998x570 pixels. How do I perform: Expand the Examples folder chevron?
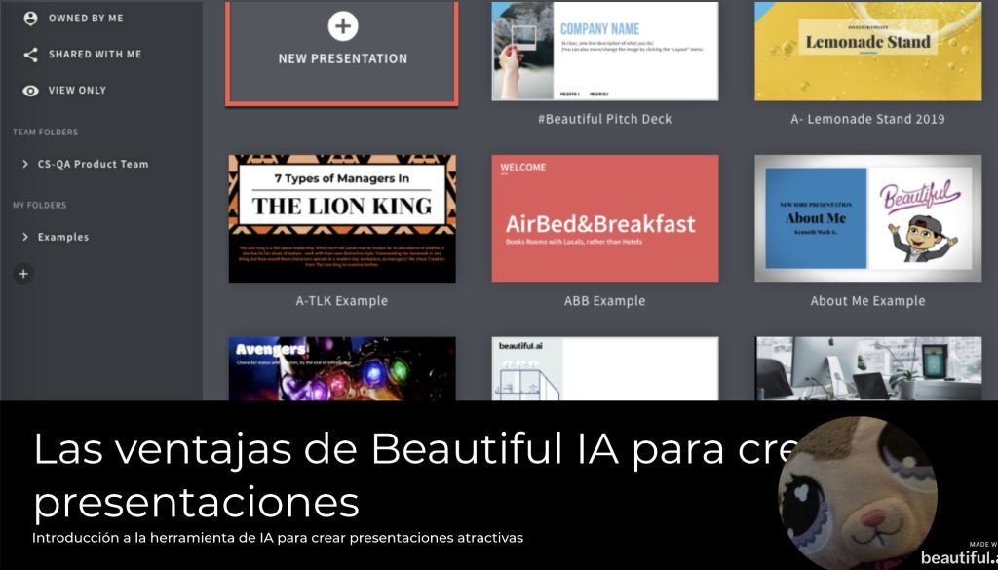[24, 238]
